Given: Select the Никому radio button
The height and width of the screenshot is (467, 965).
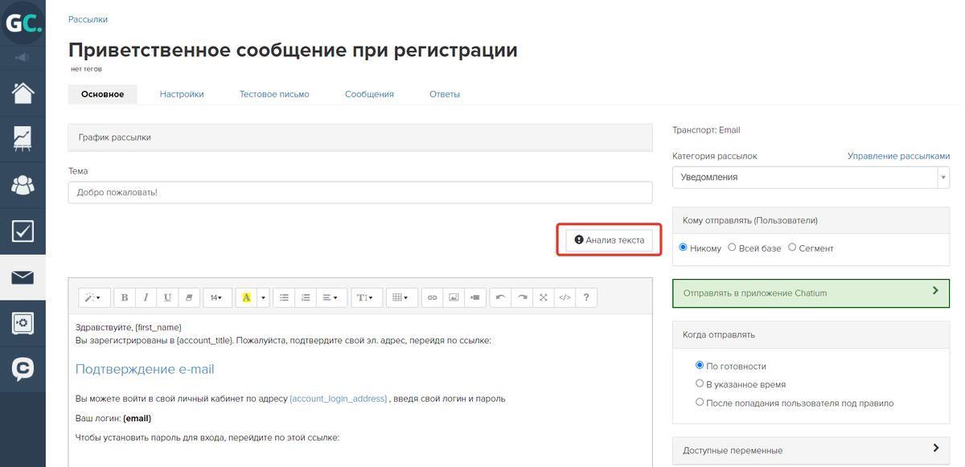Looking at the screenshot, I should (684, 248).
